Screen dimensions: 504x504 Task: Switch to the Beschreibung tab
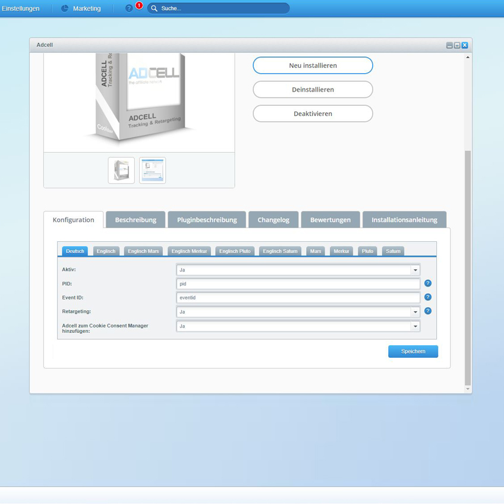136,220
